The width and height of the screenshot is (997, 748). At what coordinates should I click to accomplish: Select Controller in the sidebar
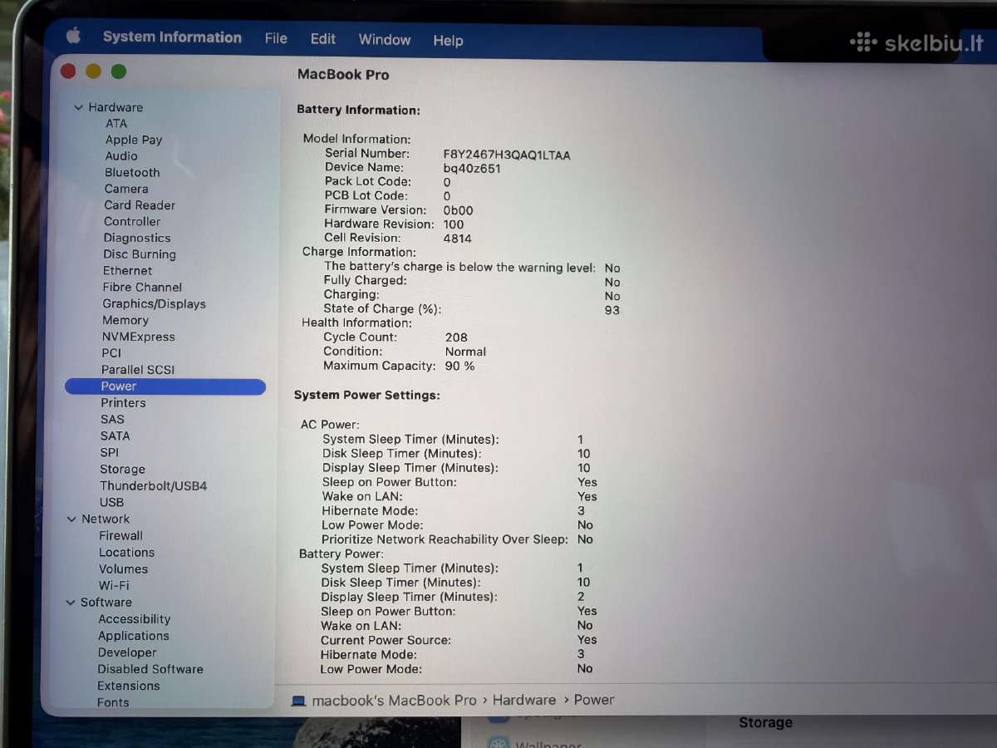tap(132, 222)
